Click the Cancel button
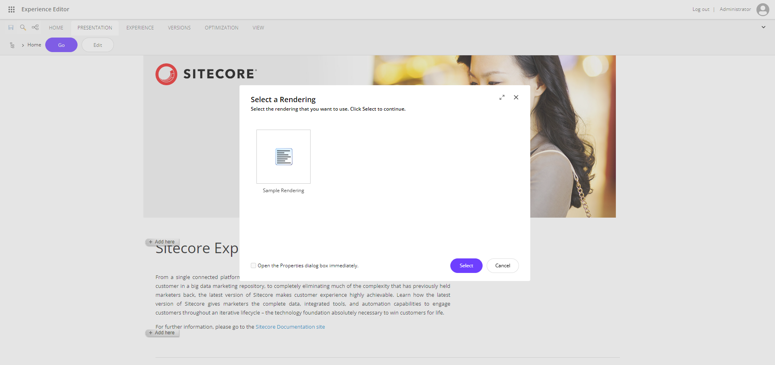The image size is (775, 365). [503, 266]
